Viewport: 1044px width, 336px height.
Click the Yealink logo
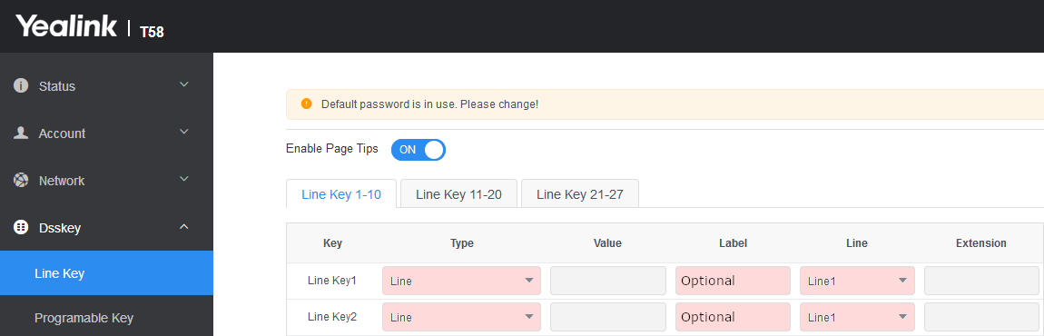tap(66, 26)
